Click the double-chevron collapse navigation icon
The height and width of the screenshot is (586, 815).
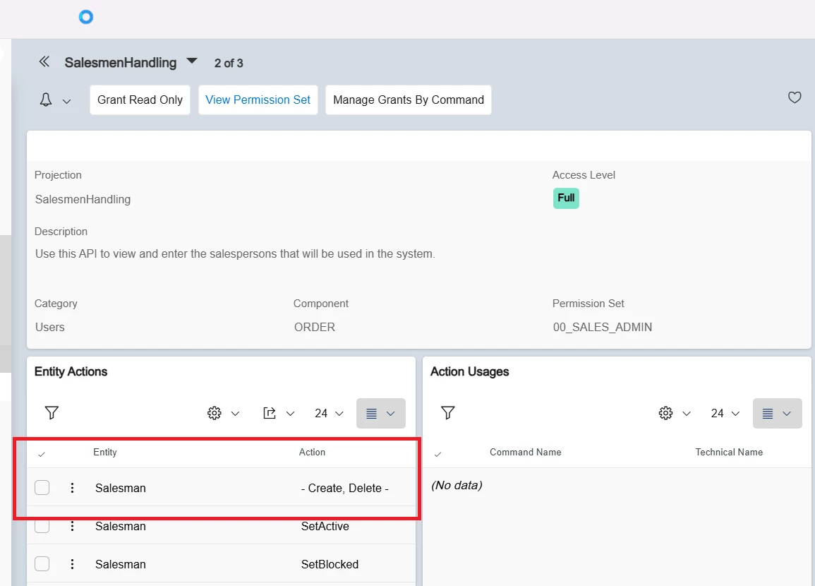[44, 62]
